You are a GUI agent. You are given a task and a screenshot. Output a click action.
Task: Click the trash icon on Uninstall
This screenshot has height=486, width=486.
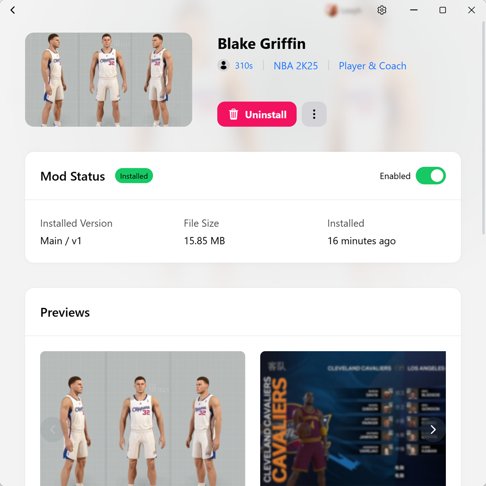tap(234, 114)
